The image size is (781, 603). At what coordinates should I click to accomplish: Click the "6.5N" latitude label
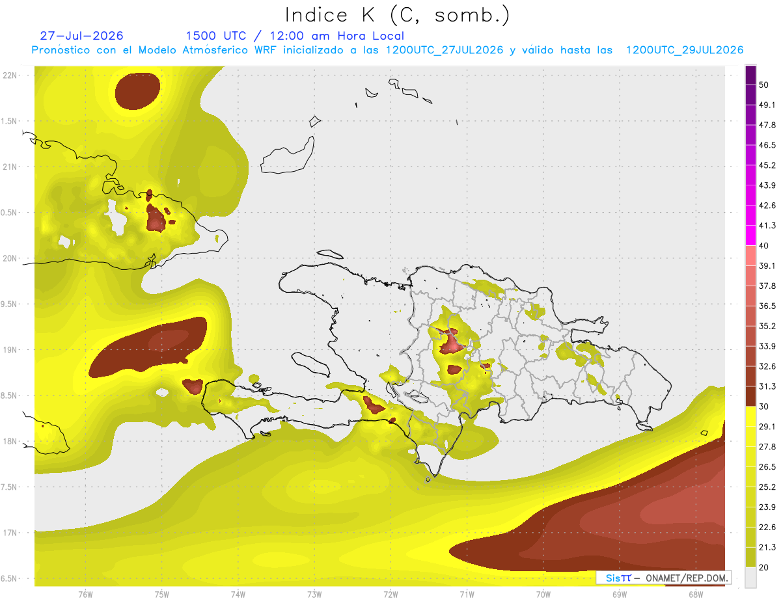click(10, 578)
